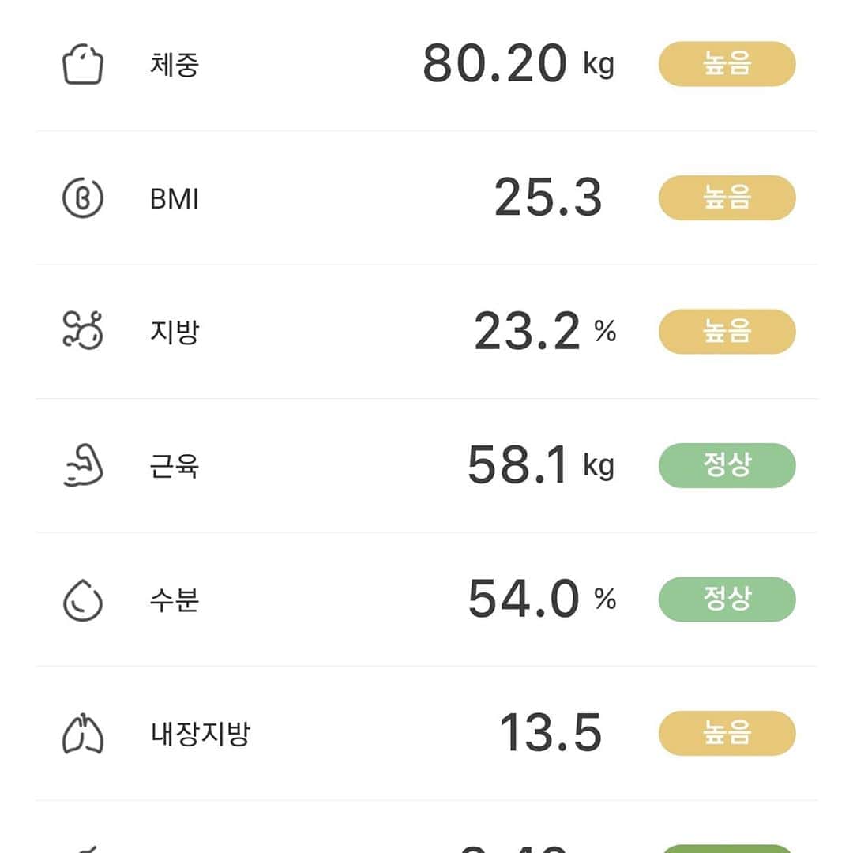
Task: Tap the water droplet icon for 수분
Action: [83, 600]
